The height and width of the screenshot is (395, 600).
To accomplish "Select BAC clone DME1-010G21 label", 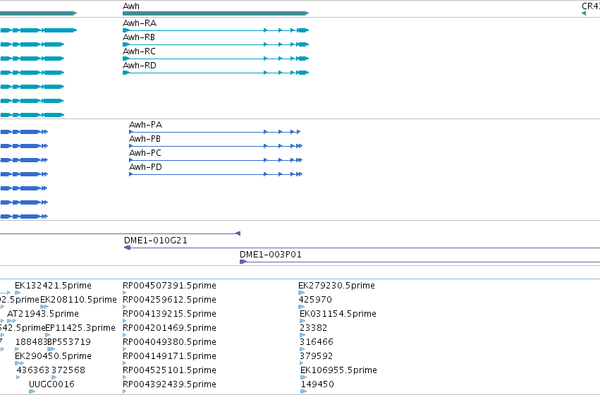I will coord(156,241).
